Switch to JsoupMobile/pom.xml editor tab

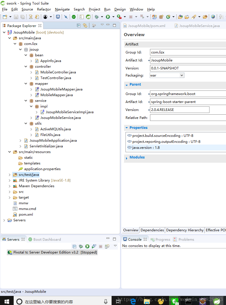pyautogui.click(x=144, y=26)
